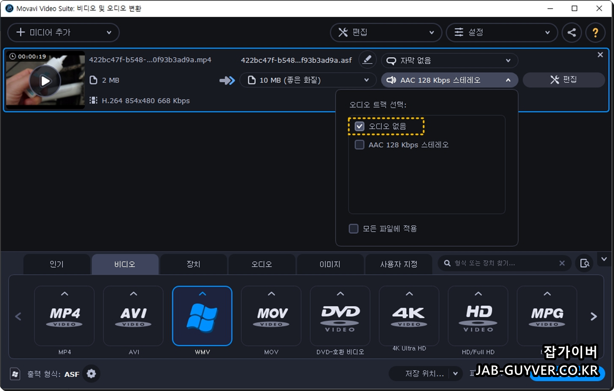Select the AVI video format icon
Viewport: 614px width, 391px height.
click(133, 316)
